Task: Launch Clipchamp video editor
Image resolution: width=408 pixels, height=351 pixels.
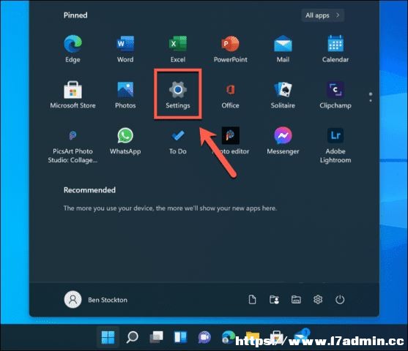Action: [x=335, y=94]
